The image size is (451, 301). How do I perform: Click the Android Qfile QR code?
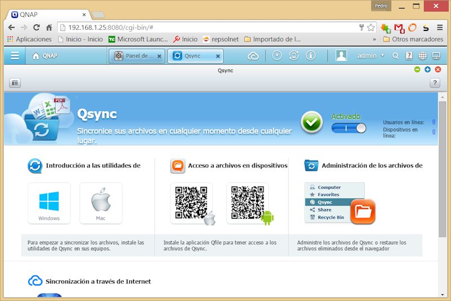point(247,203)
